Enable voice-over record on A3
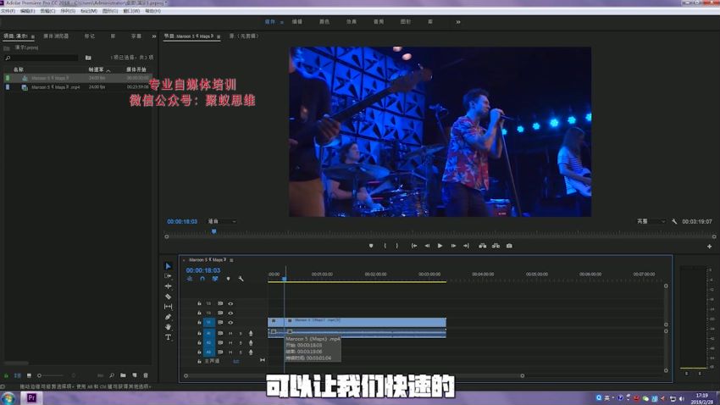 tap(251, 352)
